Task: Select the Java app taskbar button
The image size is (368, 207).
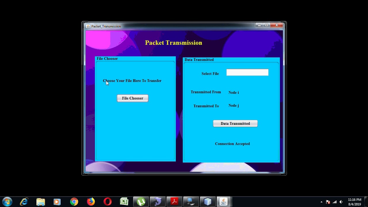Action: point(224,202)
